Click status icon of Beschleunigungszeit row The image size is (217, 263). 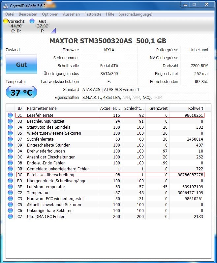coord(10,121)
